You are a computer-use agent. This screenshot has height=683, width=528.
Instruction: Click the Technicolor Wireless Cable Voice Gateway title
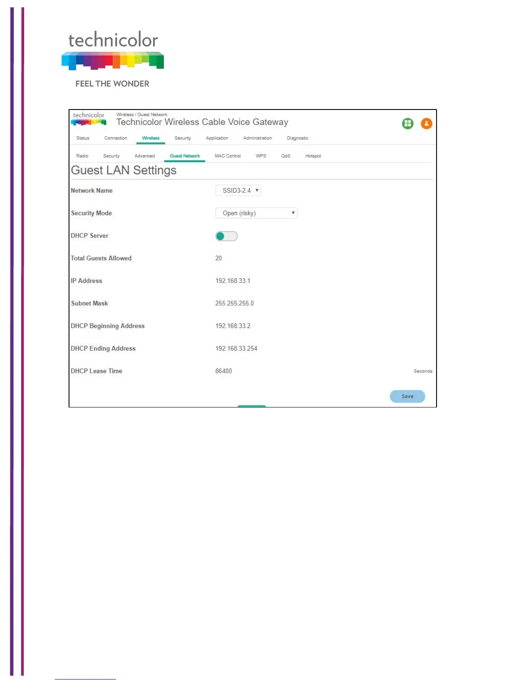pos(202,122)
